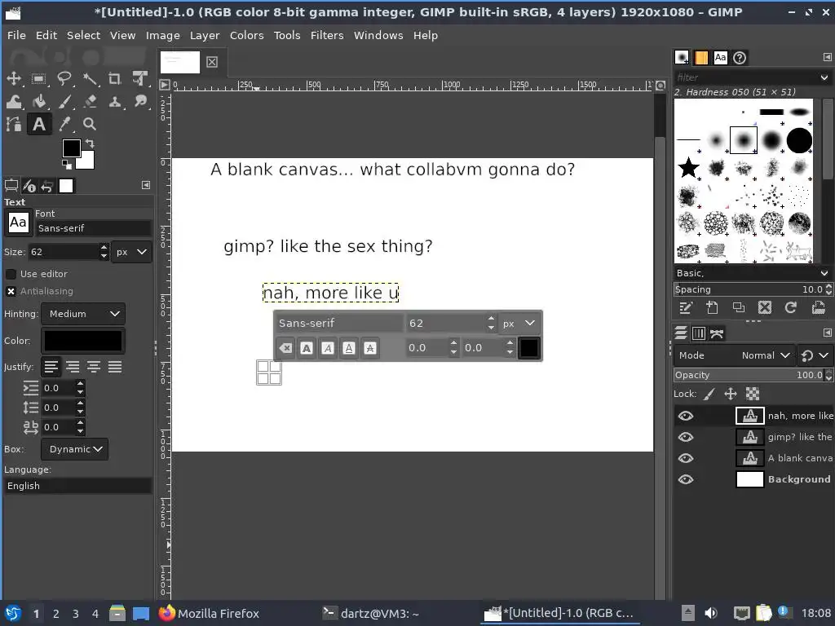Viewport: 835px width, 626px height.
Task: Select the Crop tool
Action: tap(114, 79)
